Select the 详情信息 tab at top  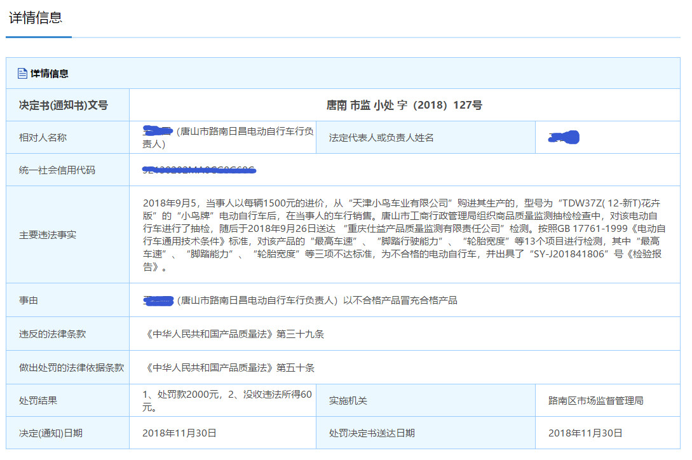[x=36, y=18]
